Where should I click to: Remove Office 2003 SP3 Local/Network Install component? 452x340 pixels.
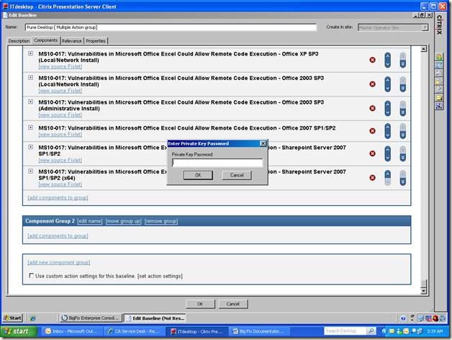pos(372,84)
